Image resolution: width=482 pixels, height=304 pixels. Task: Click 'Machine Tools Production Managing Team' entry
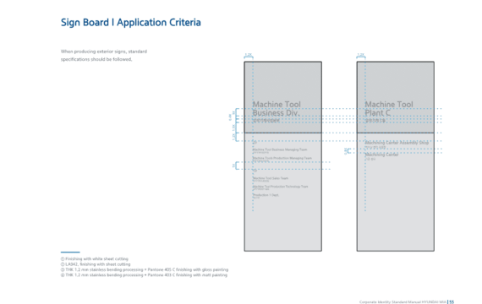click(x=282, y=158)
